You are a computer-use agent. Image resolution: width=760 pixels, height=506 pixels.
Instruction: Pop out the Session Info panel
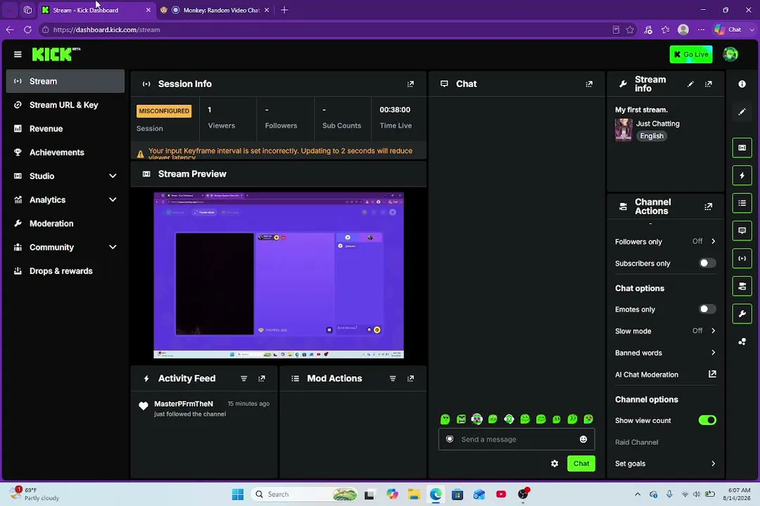coord(410,84)
